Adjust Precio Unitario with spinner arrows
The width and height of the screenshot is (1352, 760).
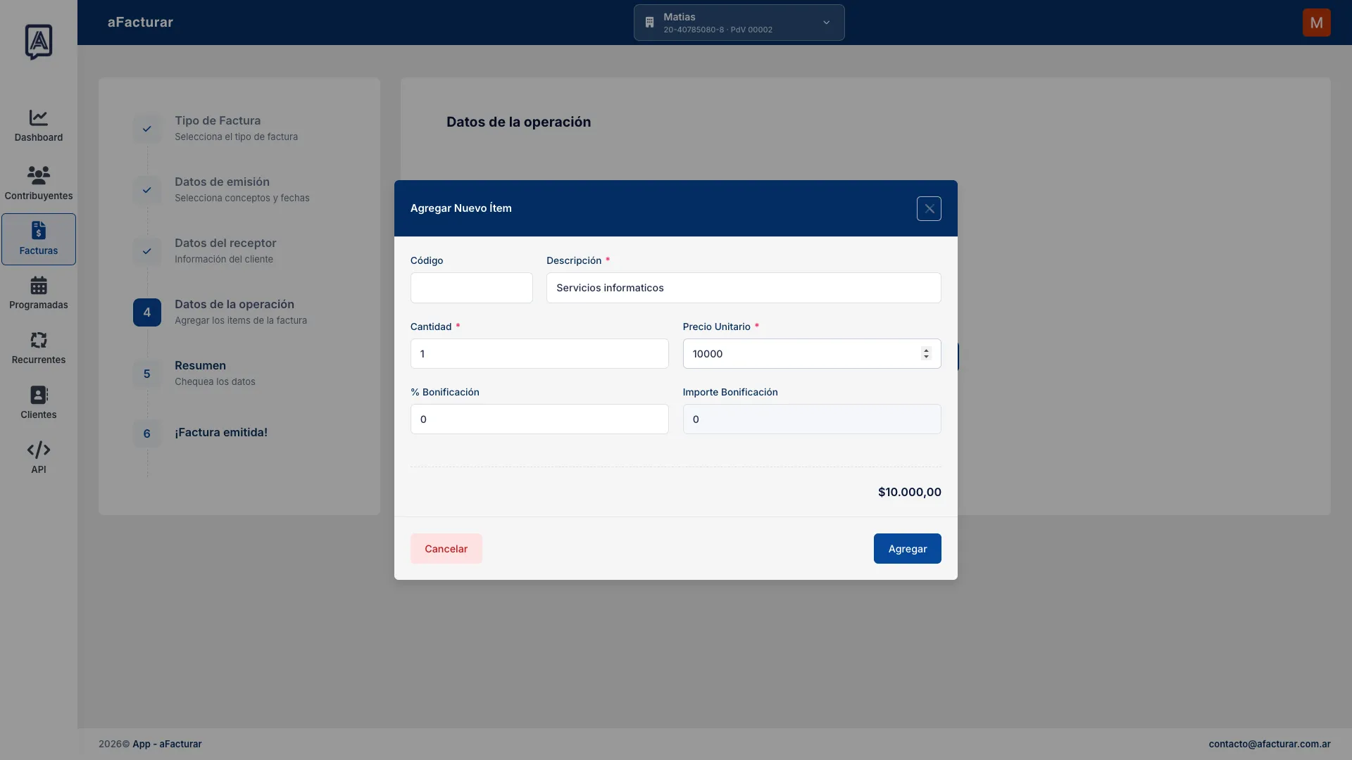(926, 353)
